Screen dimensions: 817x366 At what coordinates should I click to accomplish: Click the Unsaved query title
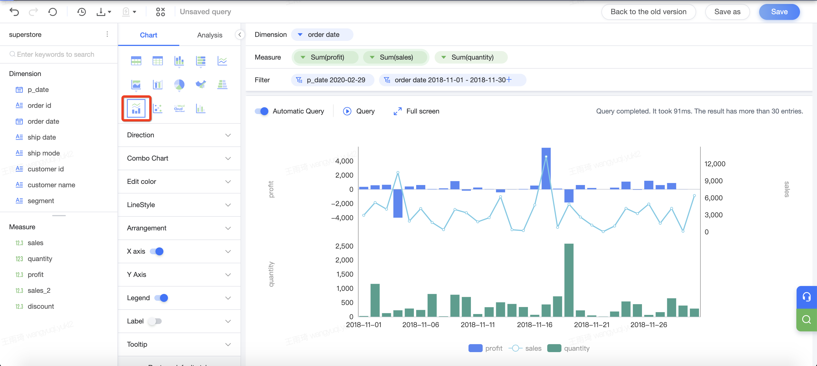coord(205,12)
